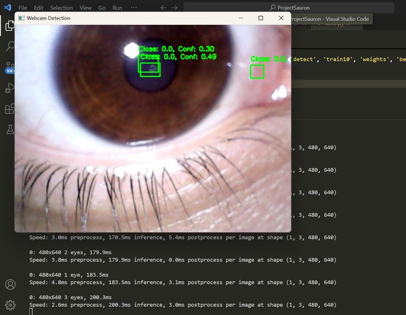This screenshot has width=406, height=315.
Task: Open the Run and Debug view
Action: (10, 88)
